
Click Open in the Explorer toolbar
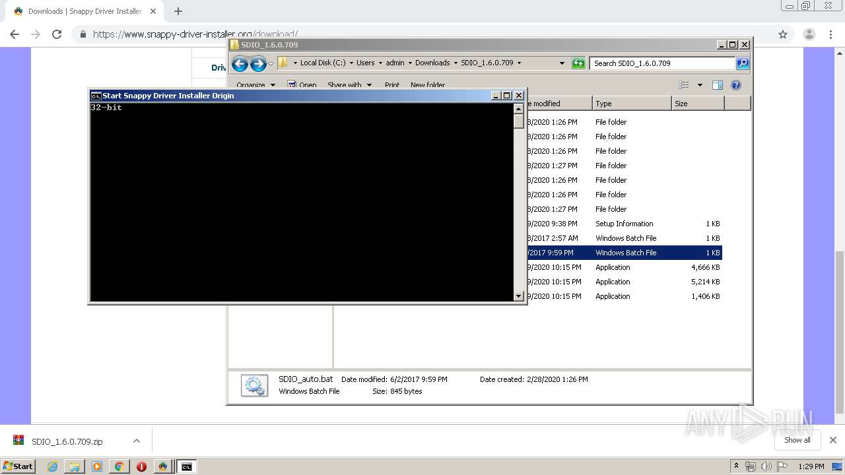(302, 85)
